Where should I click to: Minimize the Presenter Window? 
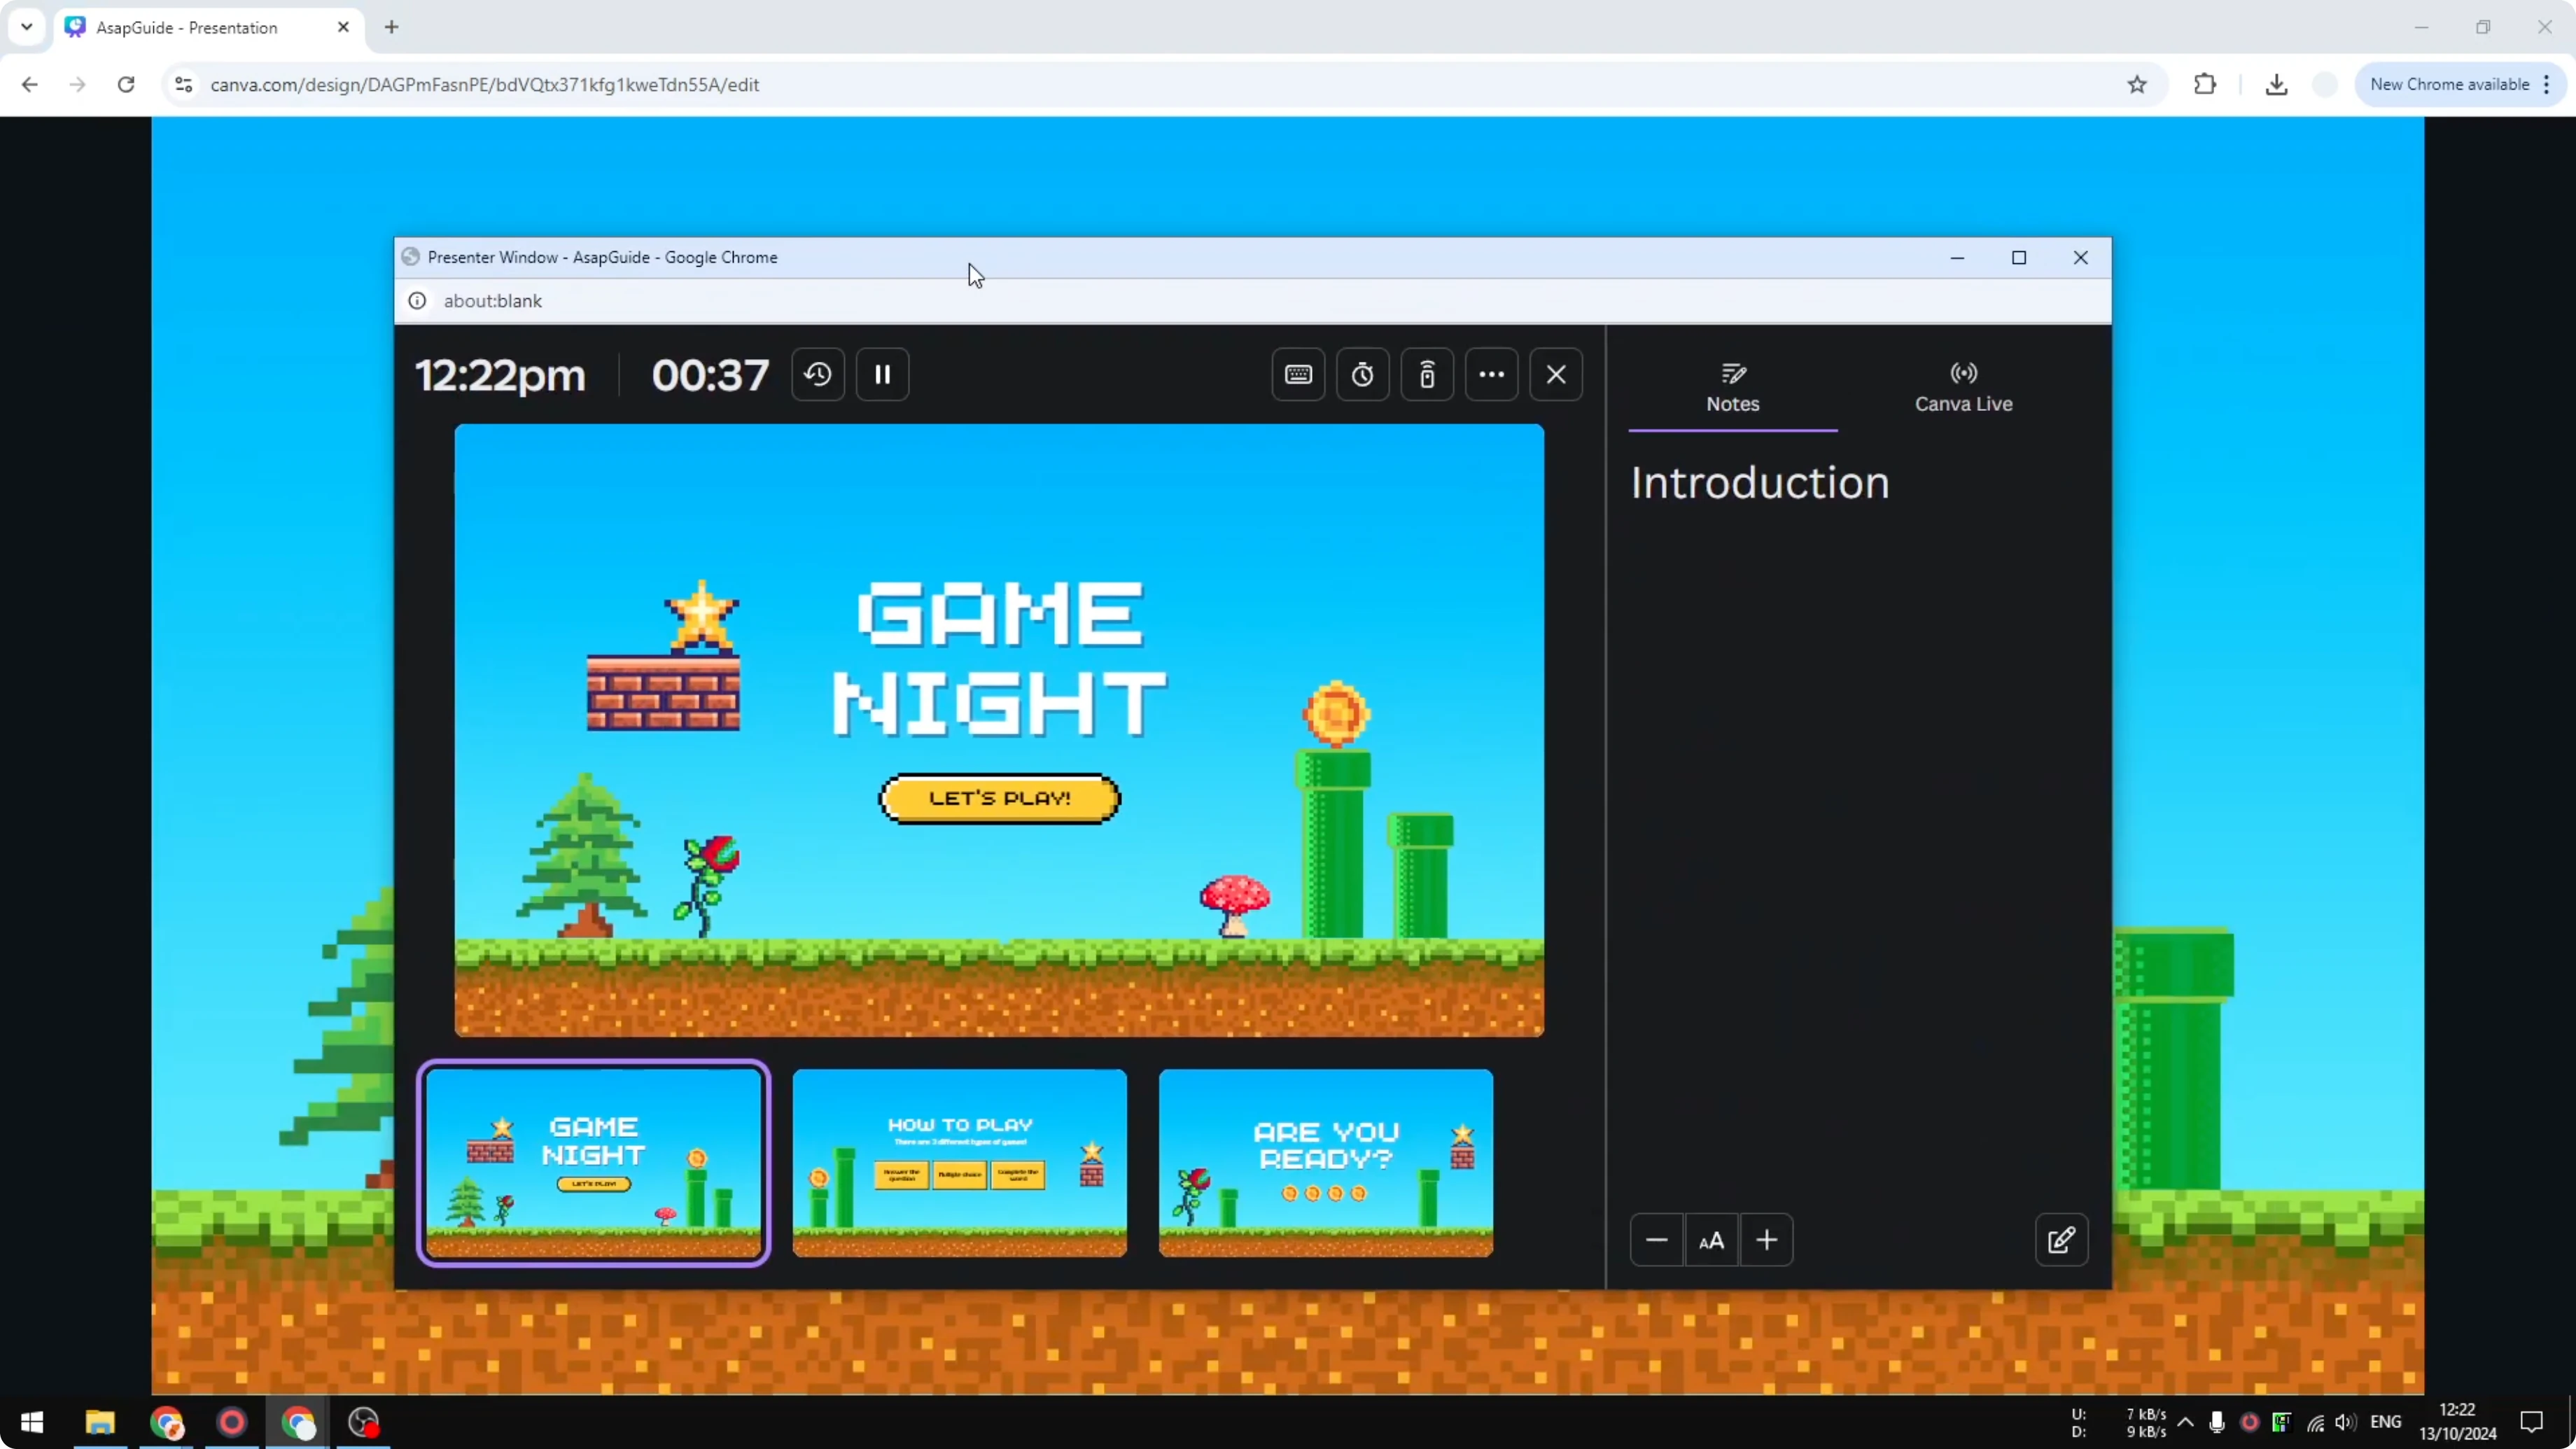pos(1957,258)
